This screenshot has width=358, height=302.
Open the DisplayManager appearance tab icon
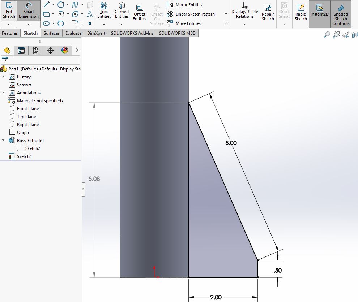[65, 51]
